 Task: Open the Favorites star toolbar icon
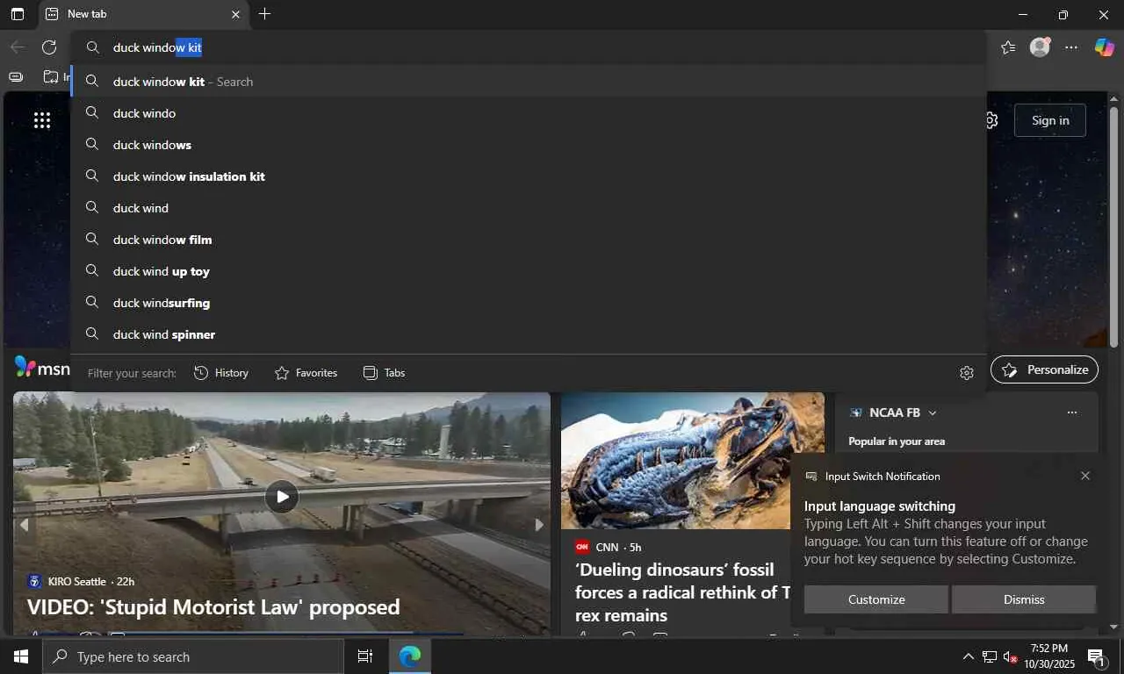tap(1008, 47)
